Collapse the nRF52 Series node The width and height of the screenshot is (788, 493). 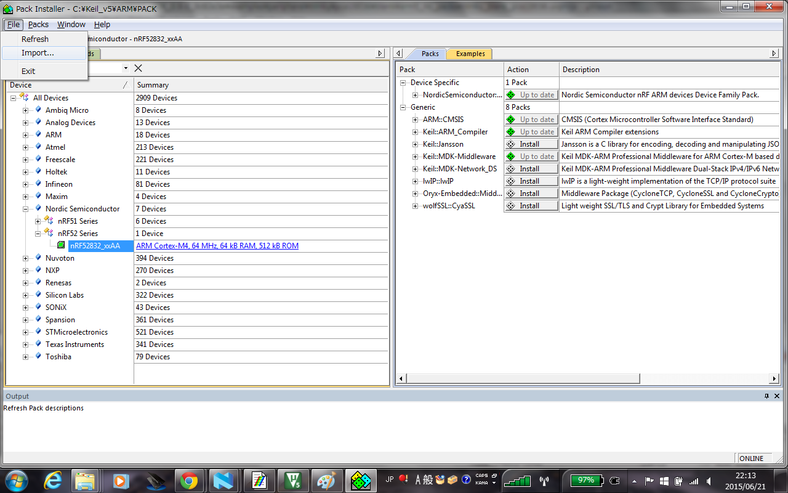click(38, 234)
